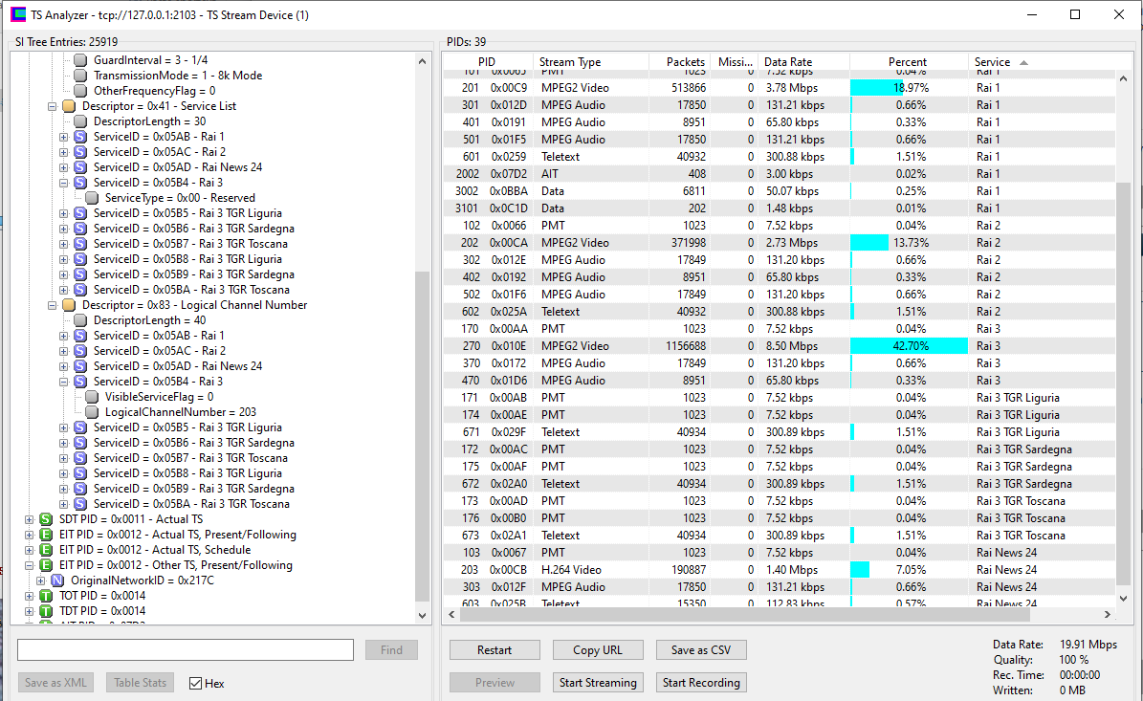1143x701 pixels.
Task: Click the Copy URL button
Action: (x=598, y=650)
